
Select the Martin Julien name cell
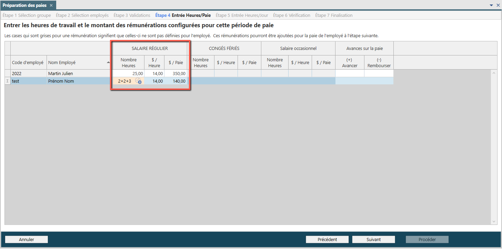pos(80,73)
